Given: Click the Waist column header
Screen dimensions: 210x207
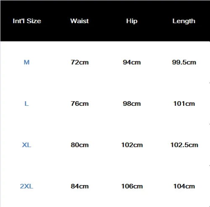Looking at the screenshot, I should coord(79,21).
